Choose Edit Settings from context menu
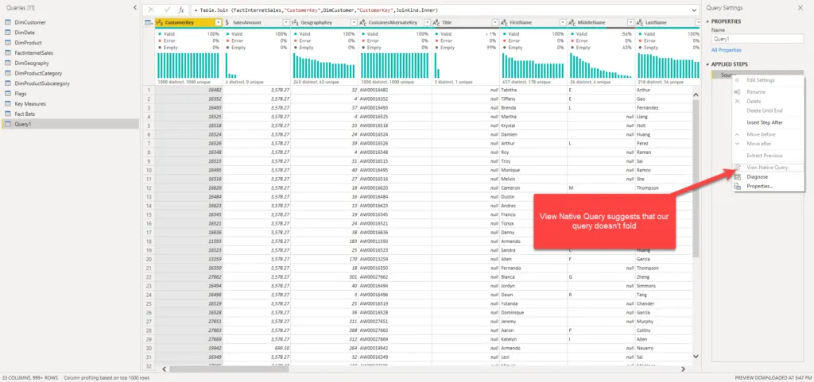This screenshot has height=382, width=814. coord(761,80)
